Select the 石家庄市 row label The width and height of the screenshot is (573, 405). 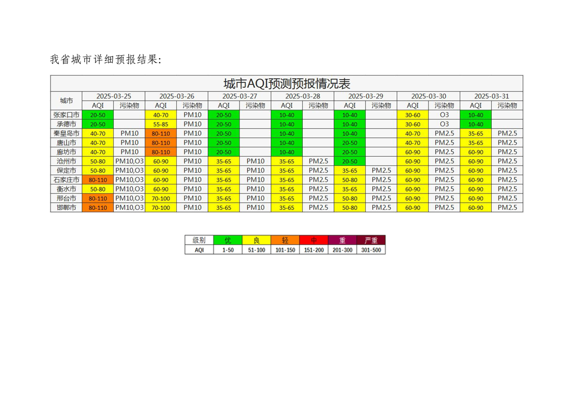66,180
